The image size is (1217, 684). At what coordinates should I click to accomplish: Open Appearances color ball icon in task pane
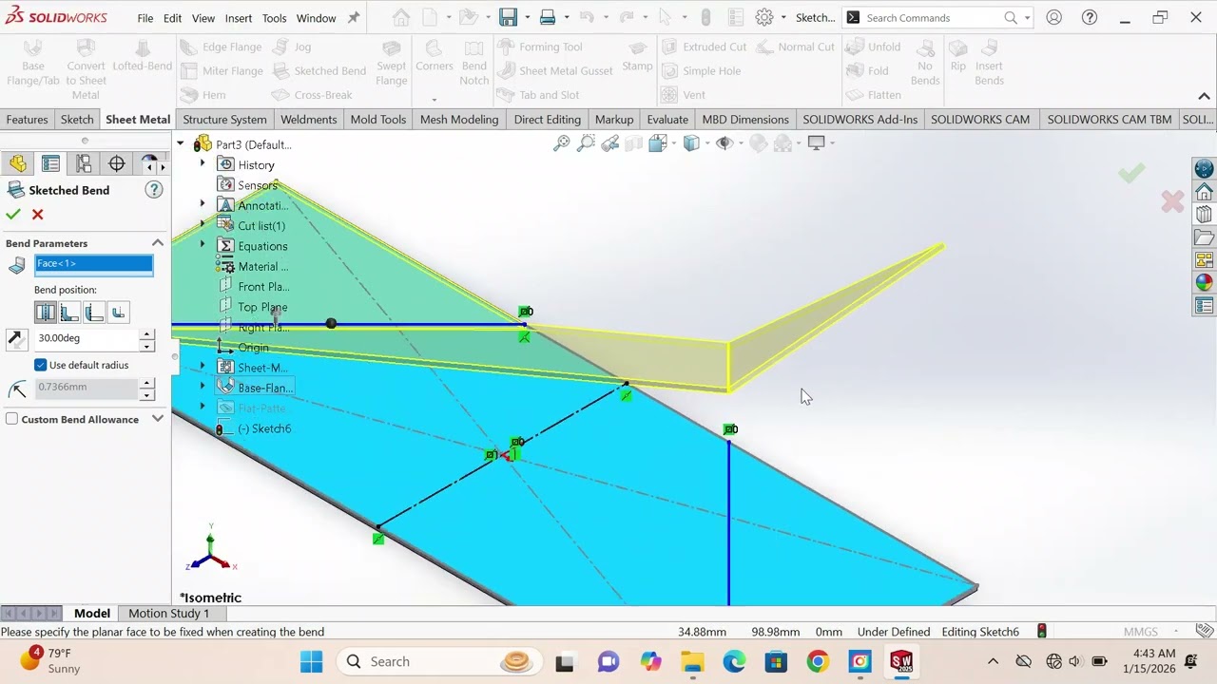click(x=1204, y=283)
